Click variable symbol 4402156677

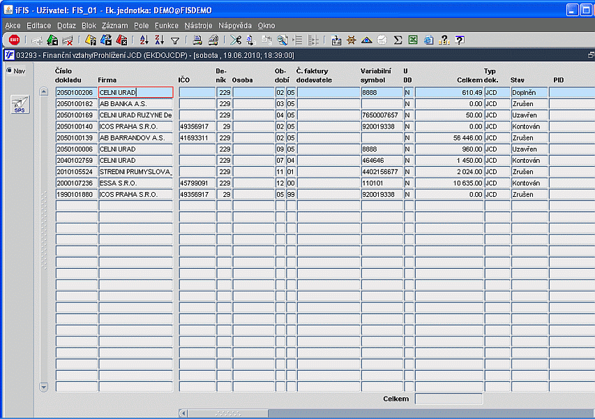coord(382,172)
